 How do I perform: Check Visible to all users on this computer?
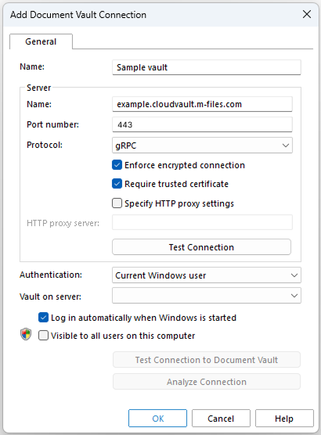[x=43, y=336]
